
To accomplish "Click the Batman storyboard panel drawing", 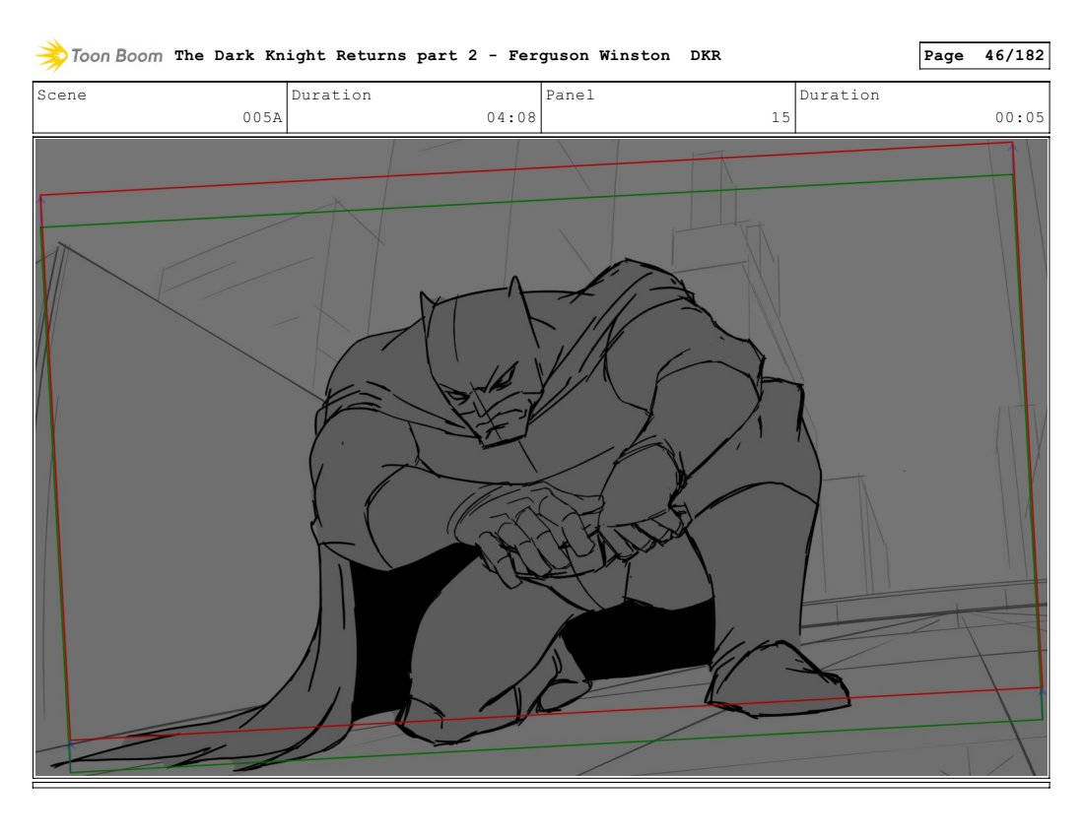I will (x=541, y=457).
